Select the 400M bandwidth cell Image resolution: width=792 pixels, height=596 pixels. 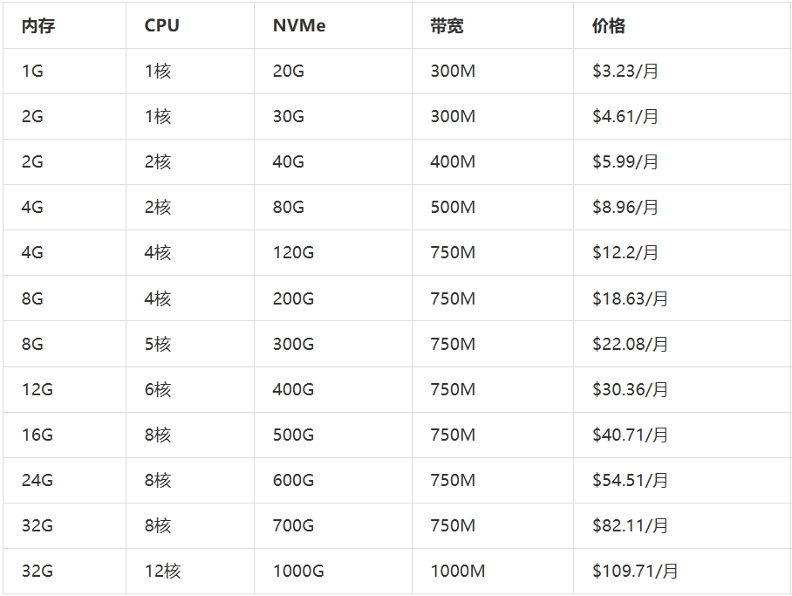click(453, 162)
